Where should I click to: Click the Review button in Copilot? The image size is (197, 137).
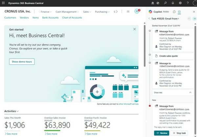[x=162, y=133]
